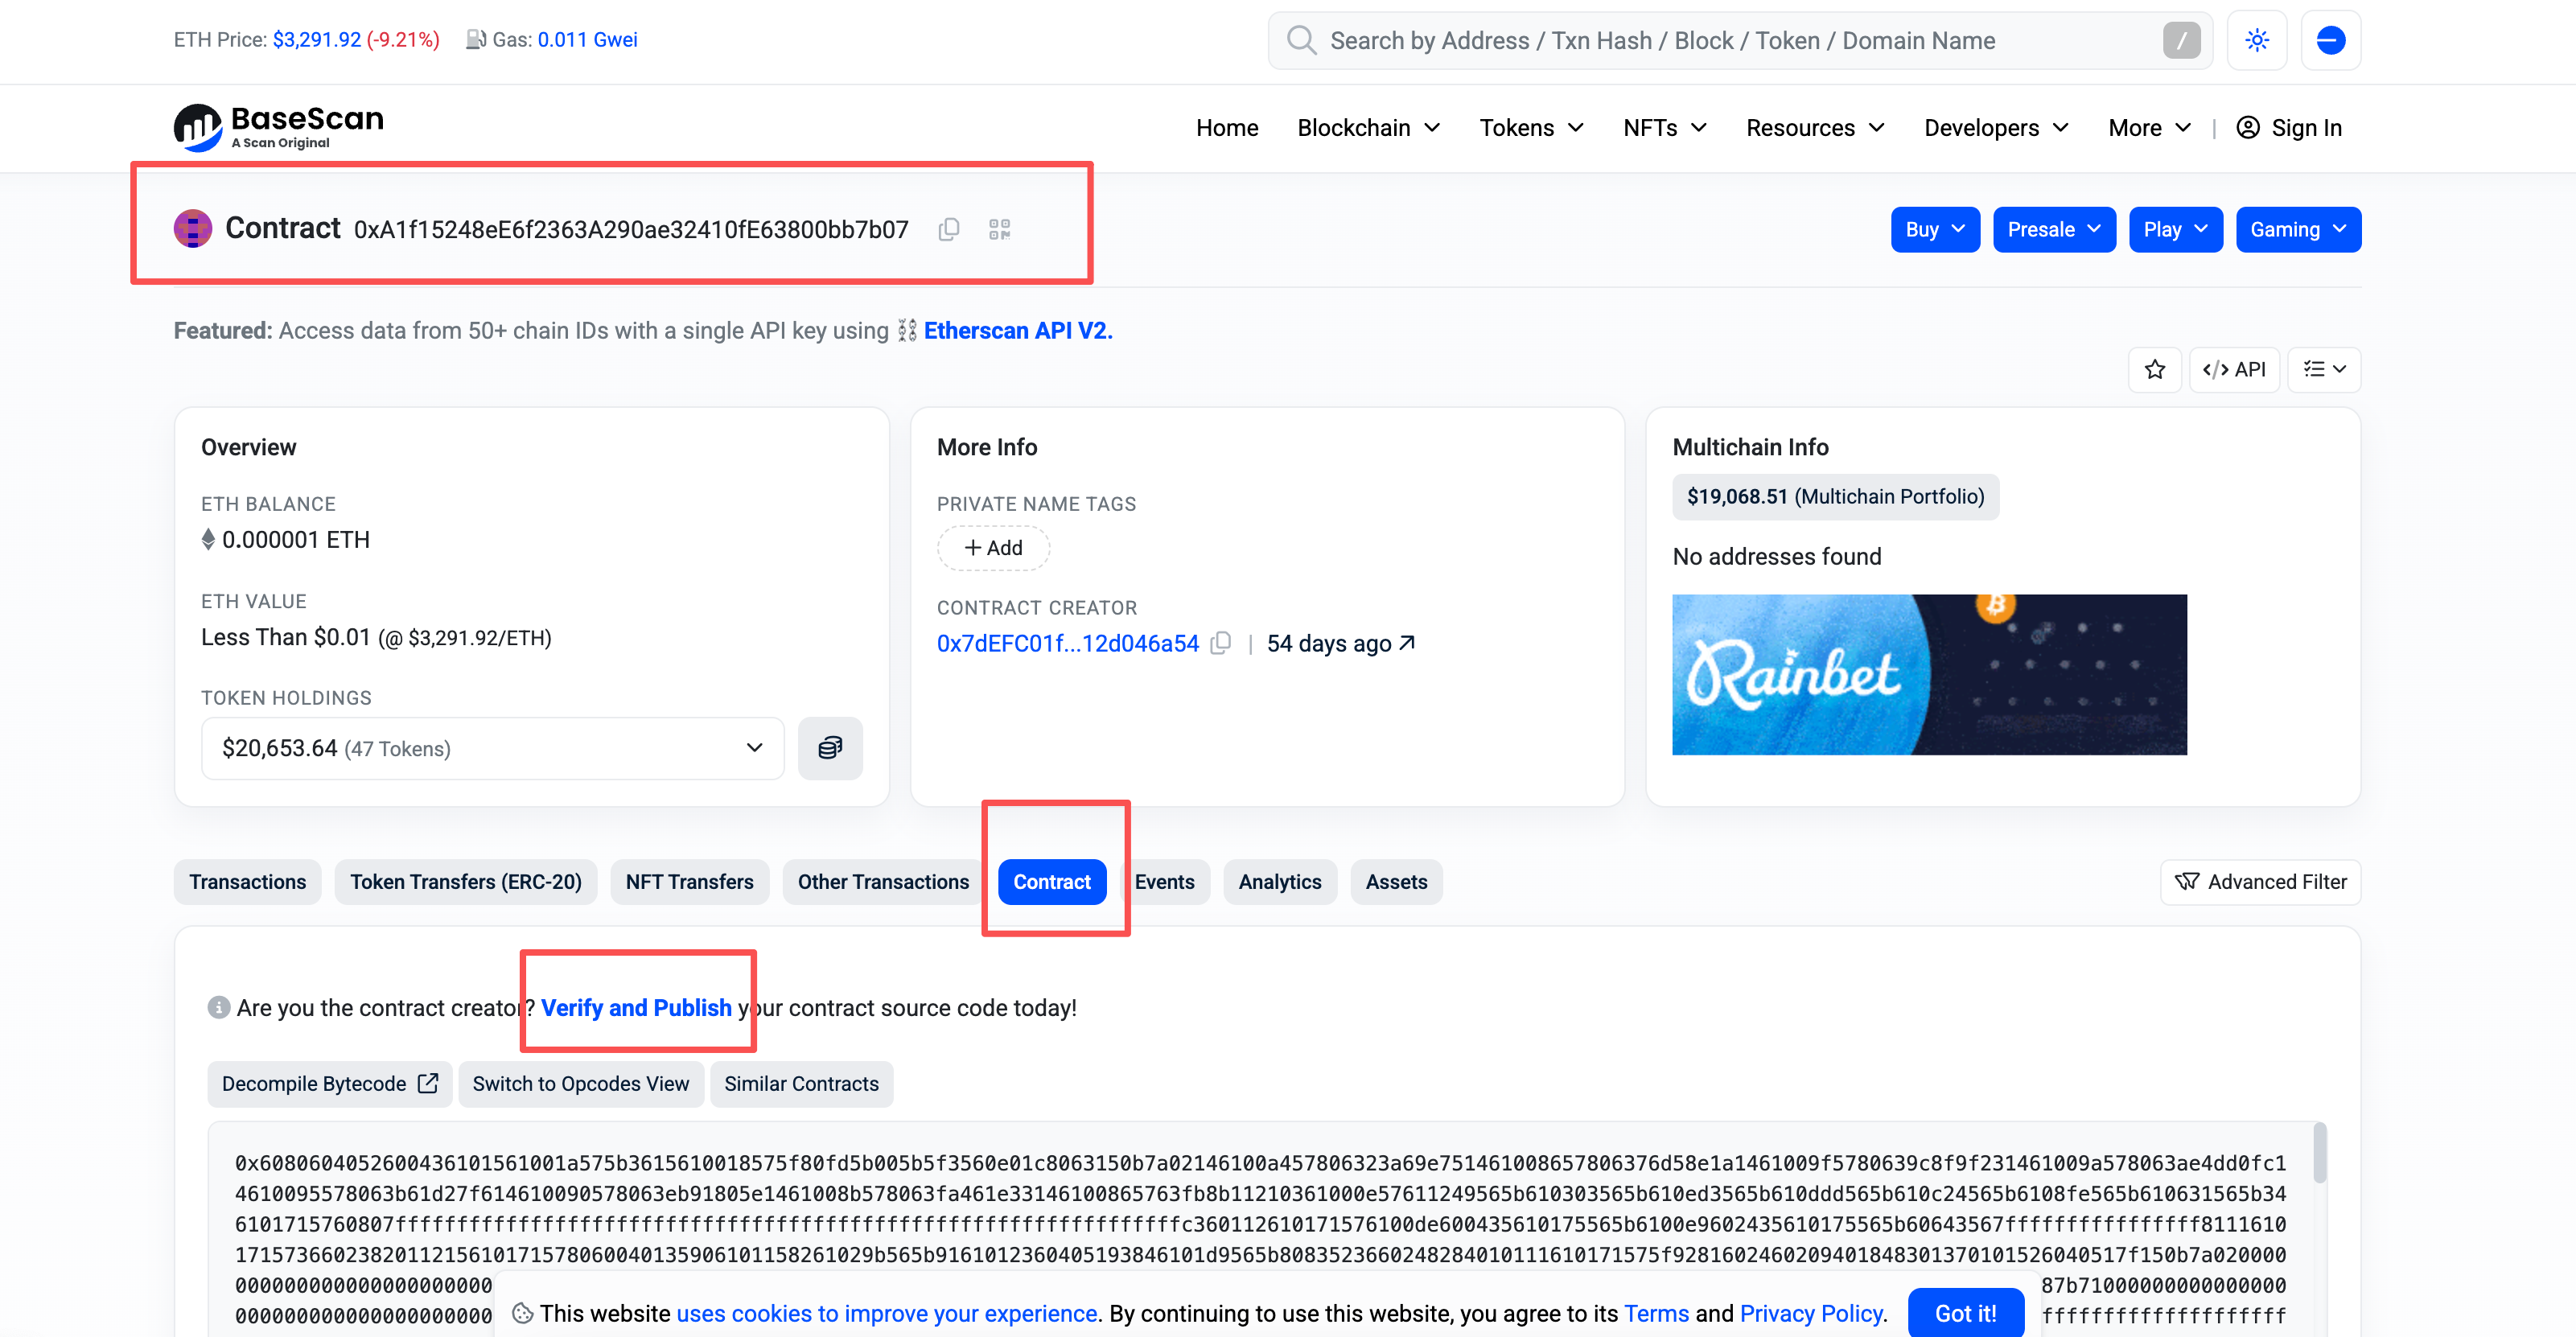Toggle the light/dark theme sun icon

[x=2257, y=40]
